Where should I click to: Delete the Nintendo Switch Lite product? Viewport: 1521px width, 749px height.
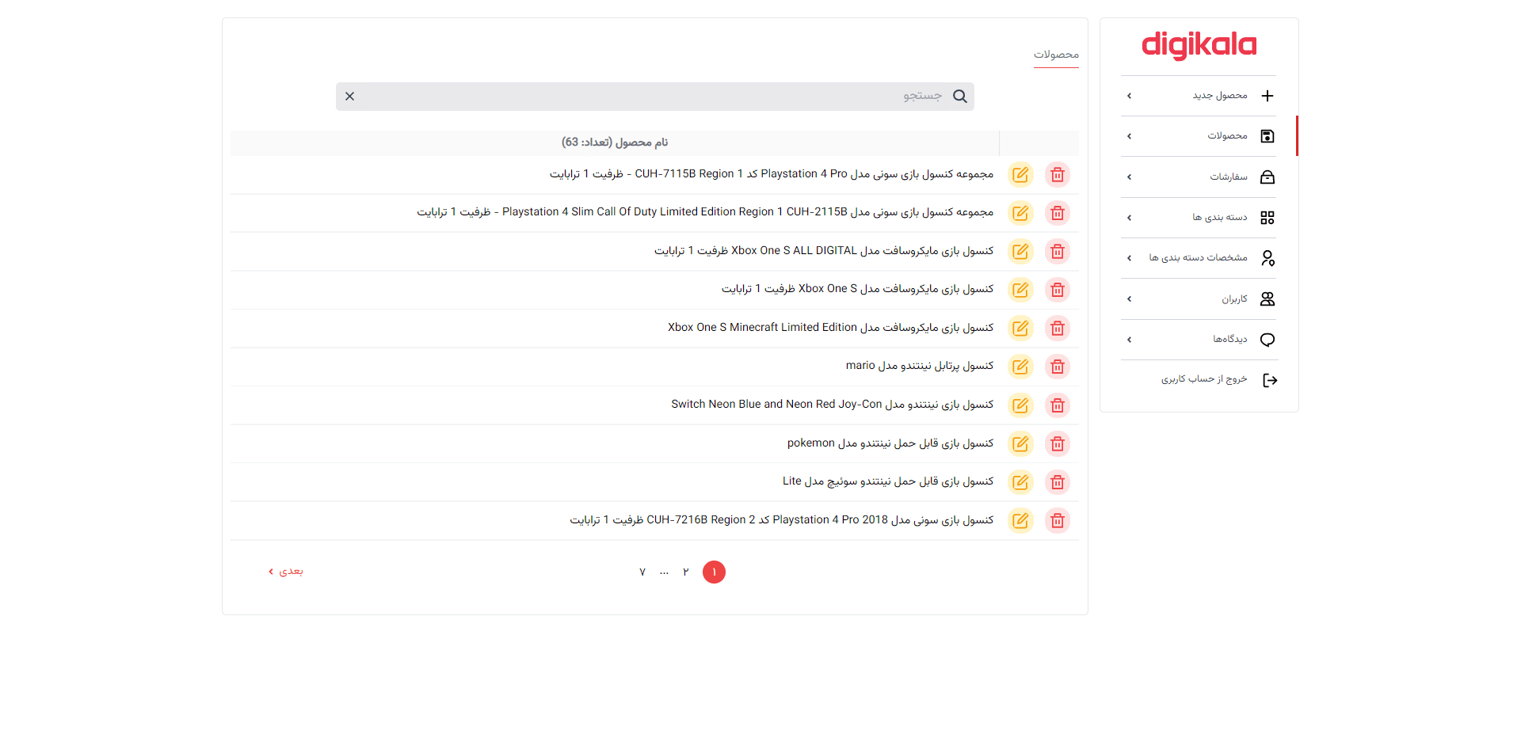coord(1057,482)
